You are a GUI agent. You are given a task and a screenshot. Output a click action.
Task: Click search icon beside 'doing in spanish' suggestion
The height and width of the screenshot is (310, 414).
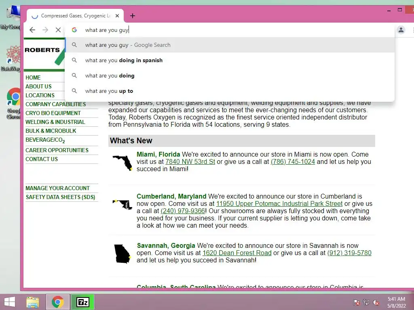[74, 60]
